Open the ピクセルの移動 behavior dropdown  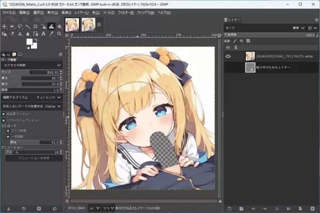click(x=32, y=65)
